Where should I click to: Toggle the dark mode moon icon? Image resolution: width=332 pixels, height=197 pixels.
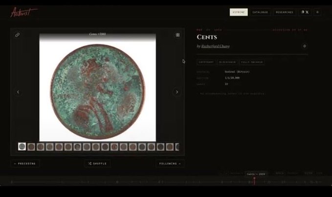[303, 12]
